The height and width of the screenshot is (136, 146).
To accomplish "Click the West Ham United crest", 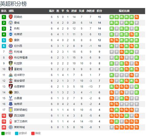I will (x=11, y=116).
